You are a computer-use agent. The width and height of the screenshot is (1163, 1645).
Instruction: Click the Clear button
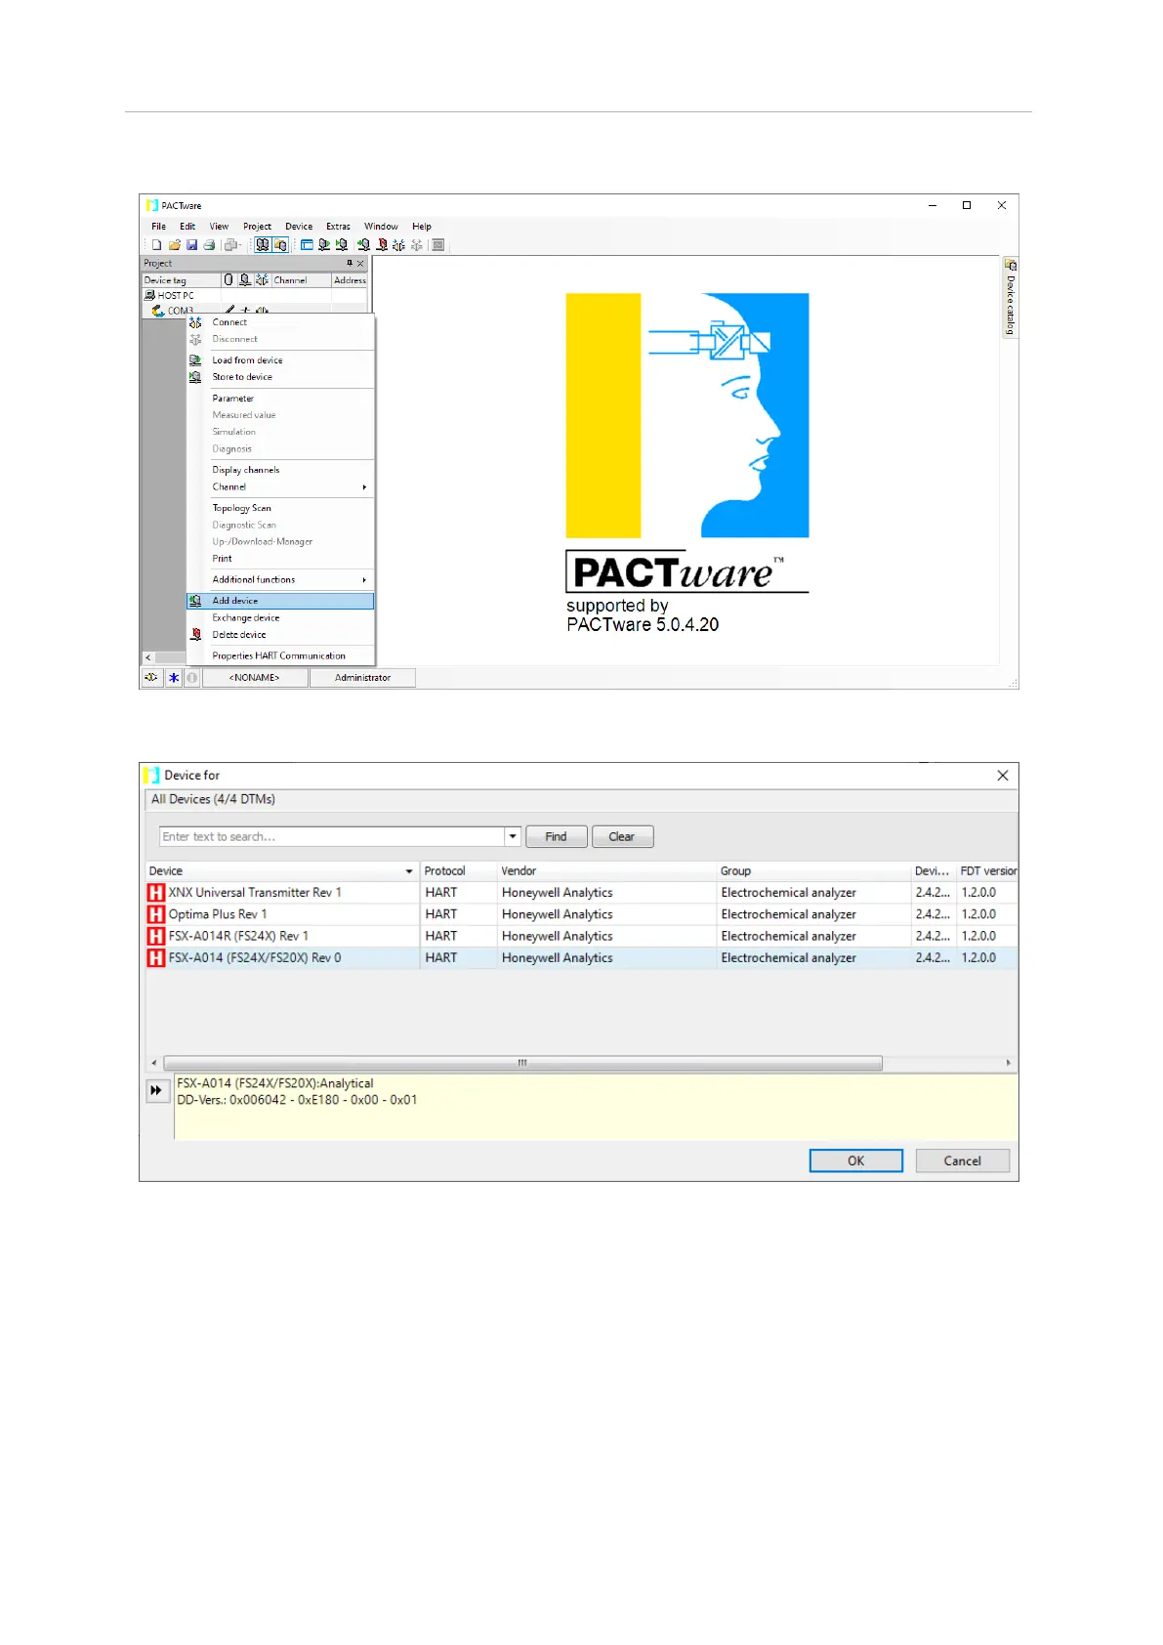(x=622, y=837)
